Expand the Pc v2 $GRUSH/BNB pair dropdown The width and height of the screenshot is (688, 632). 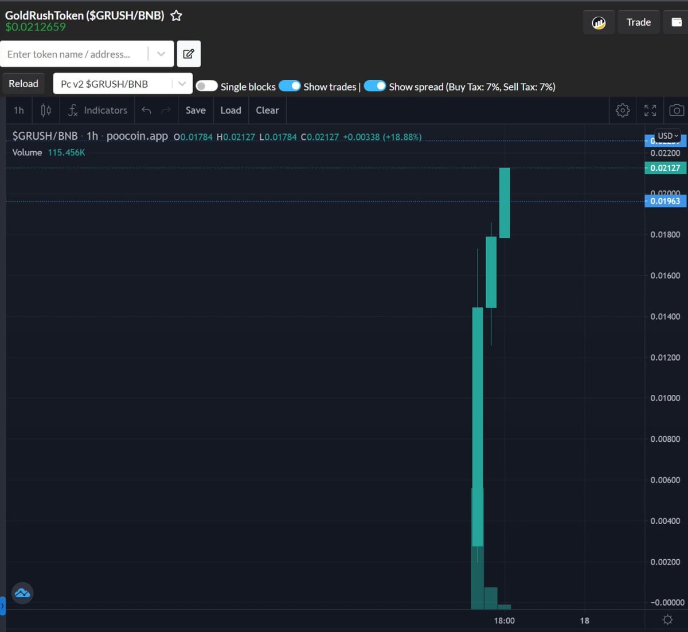182,84
